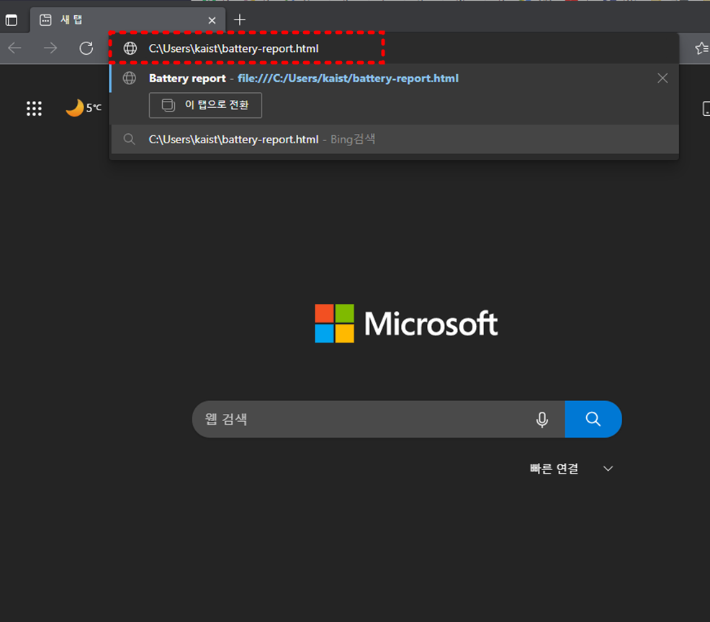Open a new tab with plus button
Screen dimensions: 710x622
[x=240, y=19]
